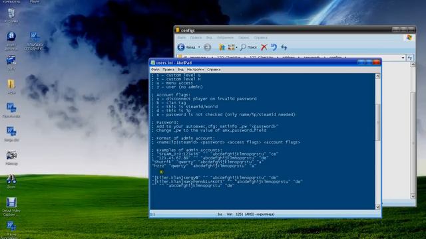
Task: Expand the Views dropdown arrow in configs toolbar
Action: (236, 48)
